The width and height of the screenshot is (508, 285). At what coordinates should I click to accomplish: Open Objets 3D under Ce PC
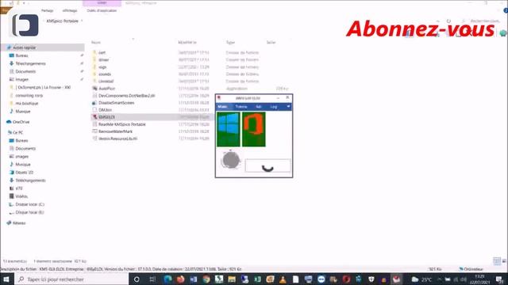pyautogui.click(x=24, y=173)
